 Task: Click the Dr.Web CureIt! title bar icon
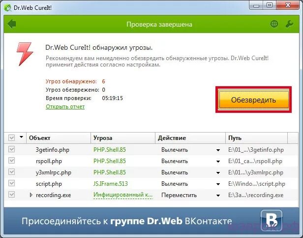pyautogui.click(x=7, y=8)
